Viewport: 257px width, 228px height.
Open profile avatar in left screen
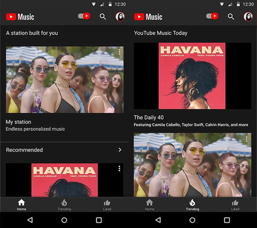[120, 17]
